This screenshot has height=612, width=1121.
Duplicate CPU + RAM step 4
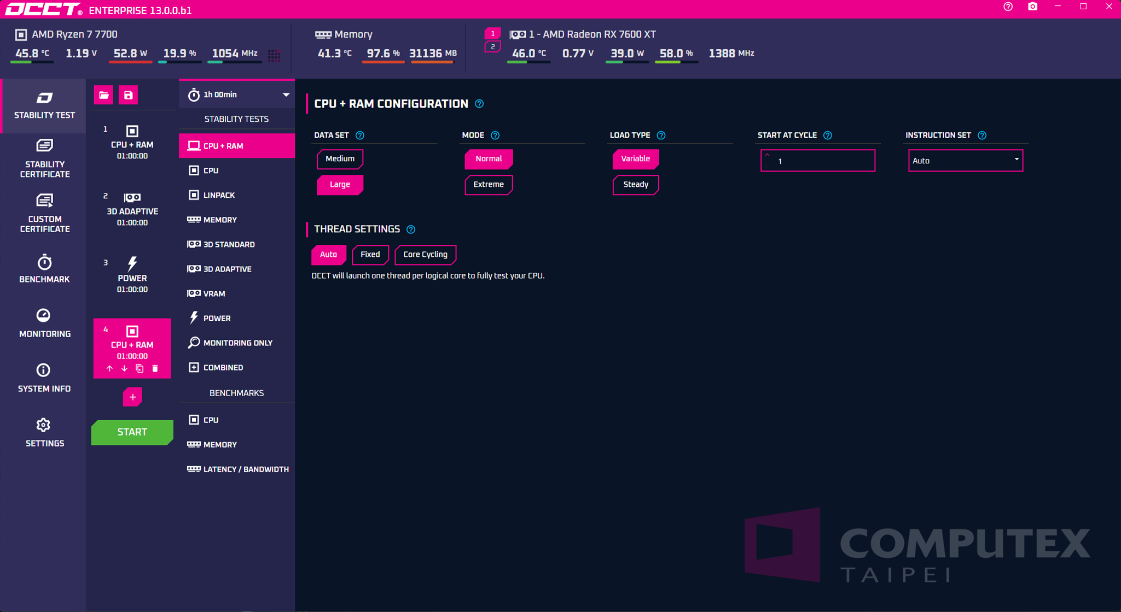coord(140,369)
